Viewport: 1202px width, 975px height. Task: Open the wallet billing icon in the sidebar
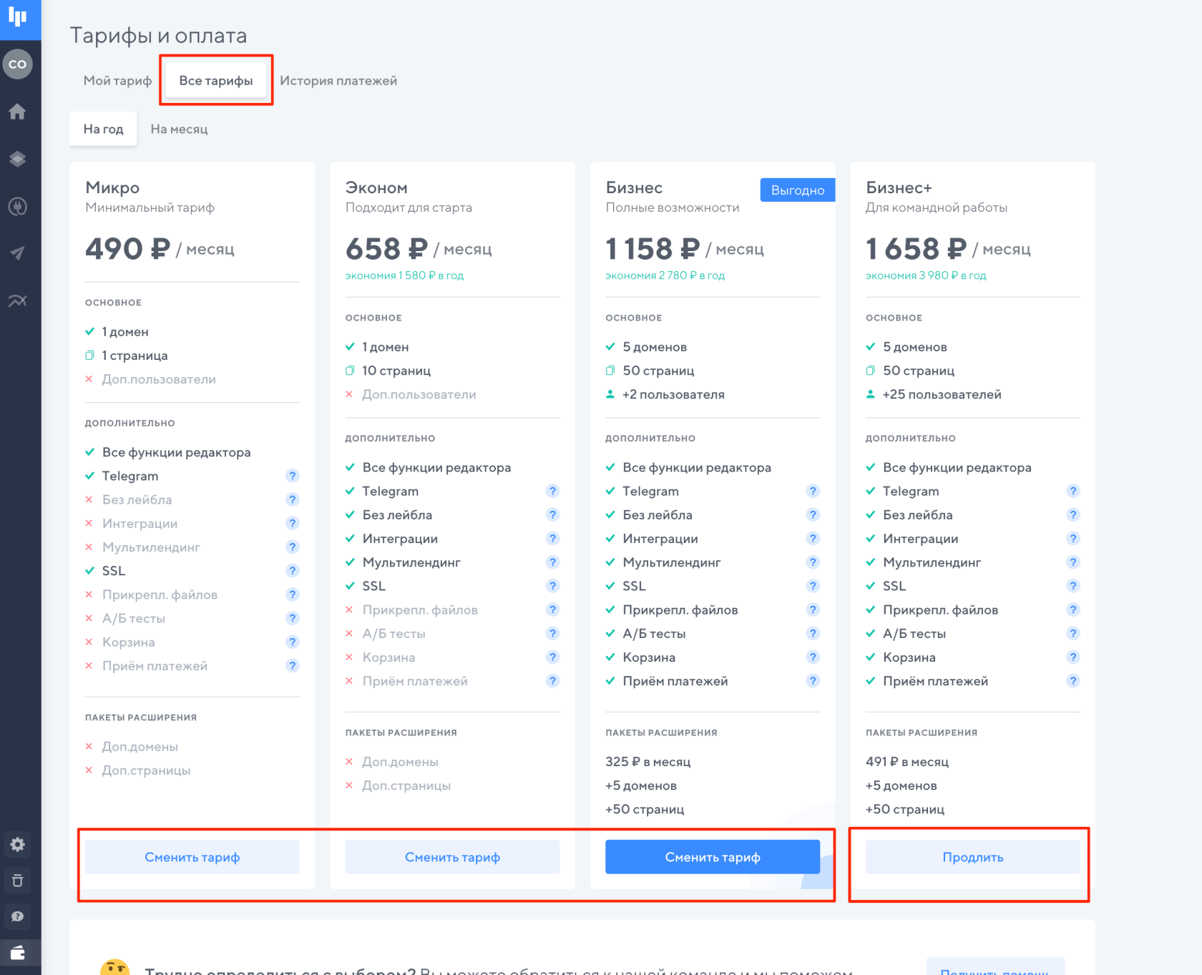click(18, 952)
